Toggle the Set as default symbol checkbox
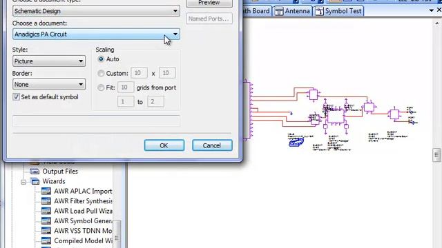 17,97
